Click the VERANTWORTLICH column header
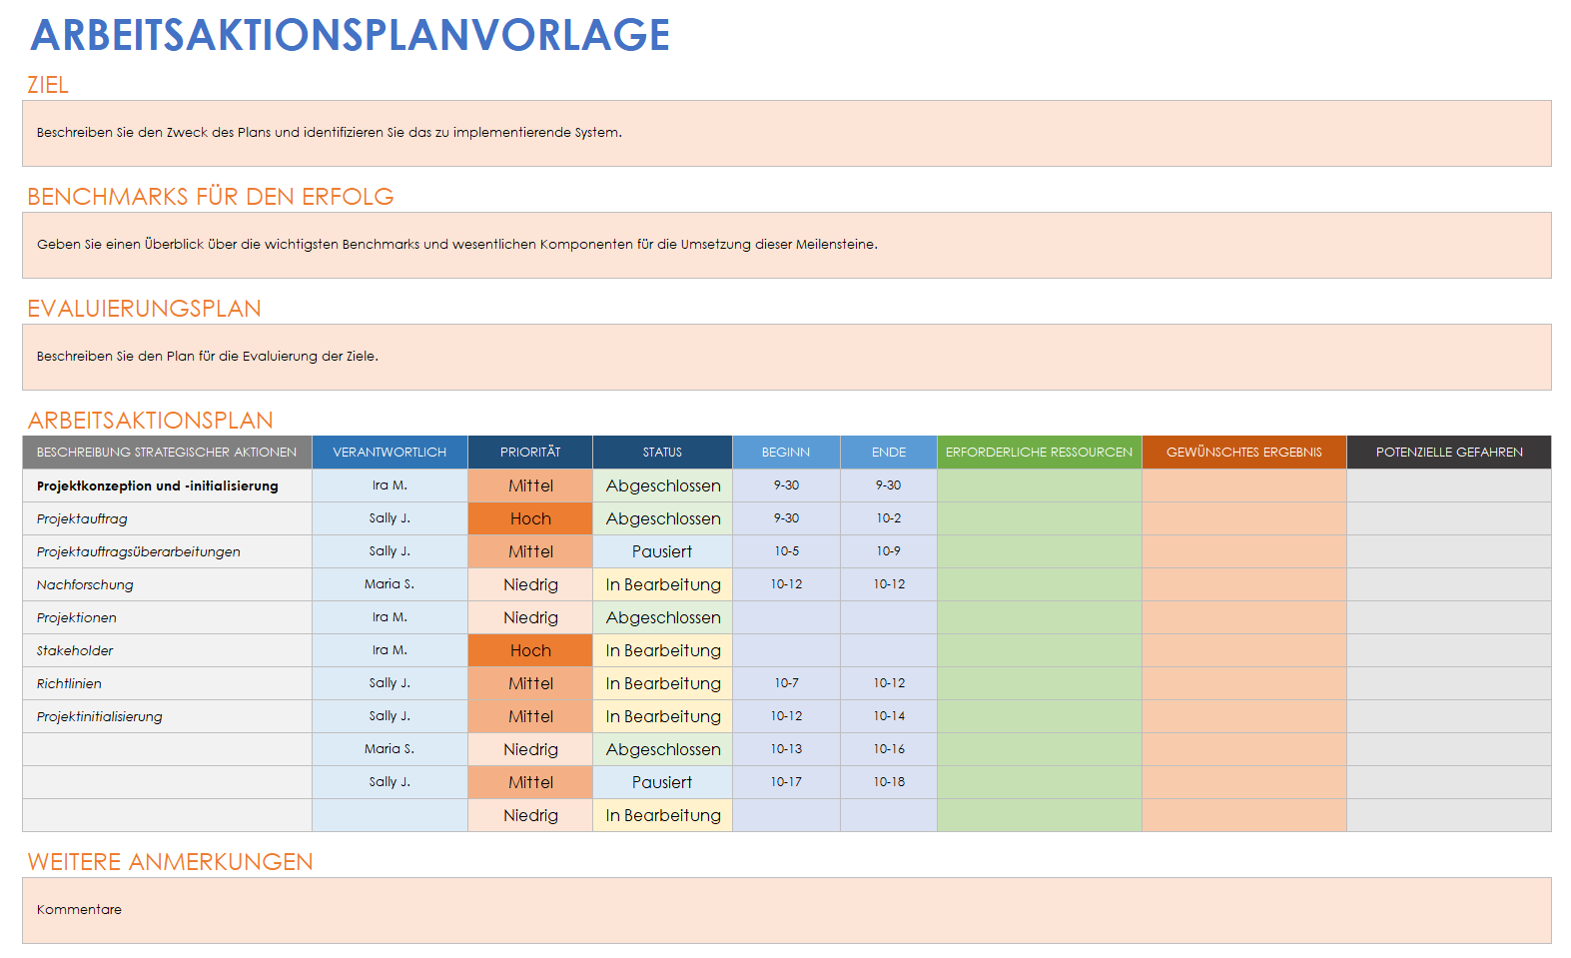 point(390,453)
